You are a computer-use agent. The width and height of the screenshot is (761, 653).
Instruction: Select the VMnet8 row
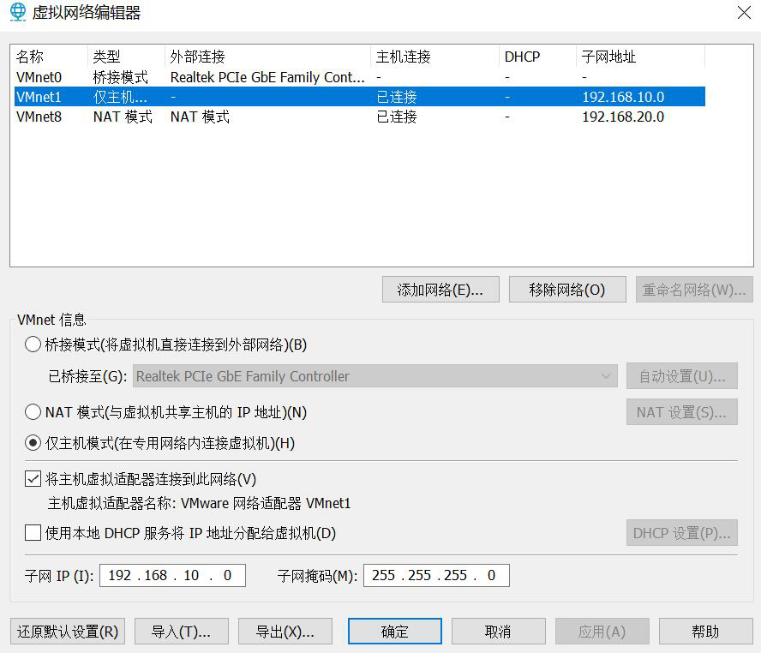pos(360,117)
